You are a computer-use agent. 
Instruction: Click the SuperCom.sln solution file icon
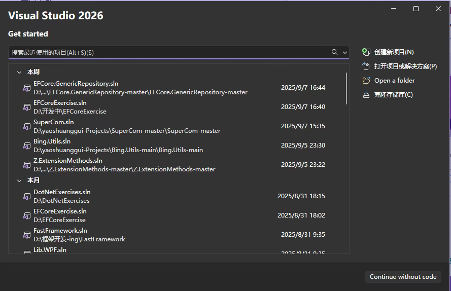pyautogui.click(x=27, y=126)
